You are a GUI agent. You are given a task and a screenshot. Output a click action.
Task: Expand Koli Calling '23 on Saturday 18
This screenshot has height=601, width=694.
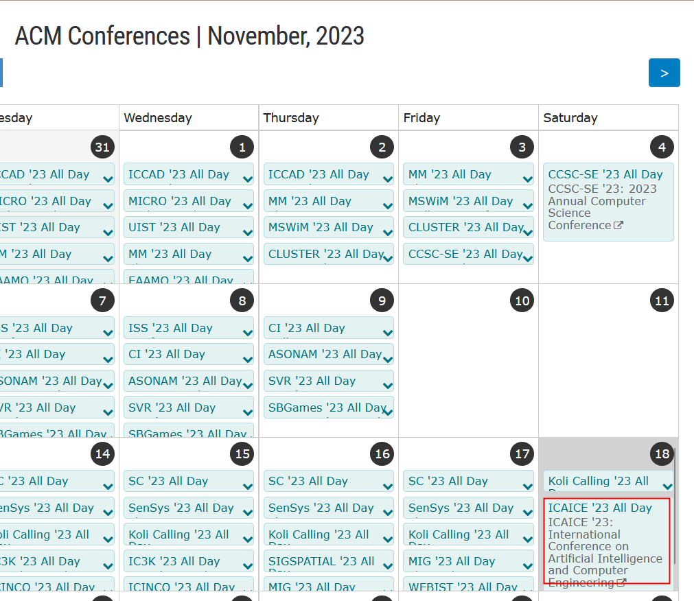[667, 486]
